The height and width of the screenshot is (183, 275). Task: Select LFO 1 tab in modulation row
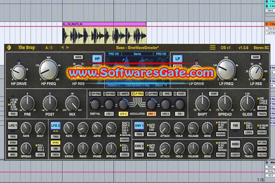pos(109,114)
